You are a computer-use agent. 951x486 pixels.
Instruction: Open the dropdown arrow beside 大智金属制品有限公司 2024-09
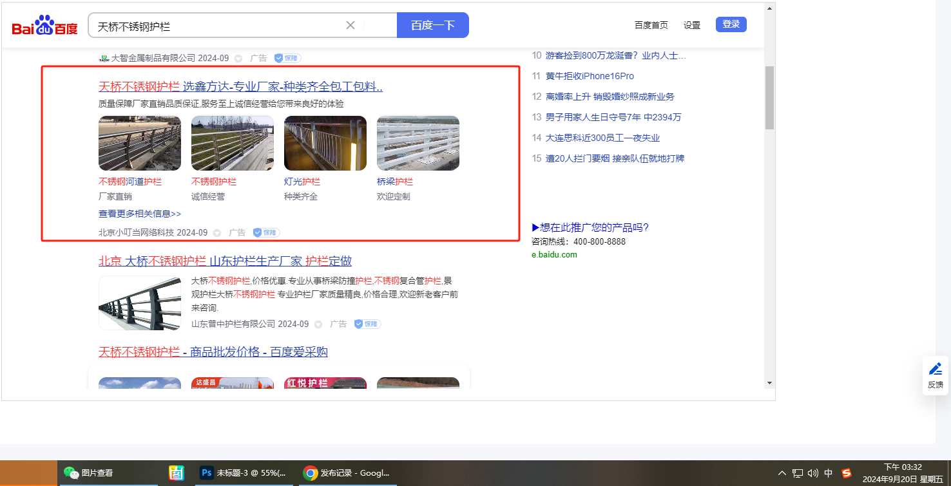[x=238, y=59]
